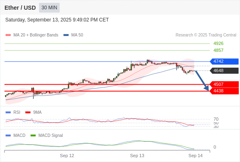Click the RSI 70 level label
Viewport: 240px width, 162px height.
(216, 119)
